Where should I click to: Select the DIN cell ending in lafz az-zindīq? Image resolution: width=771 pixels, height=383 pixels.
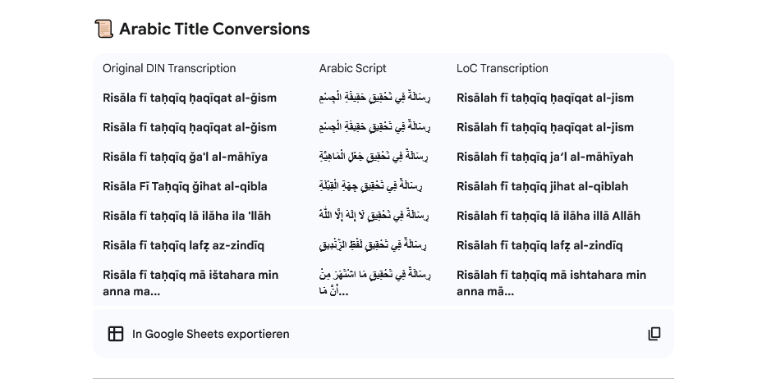coord(183,245)
